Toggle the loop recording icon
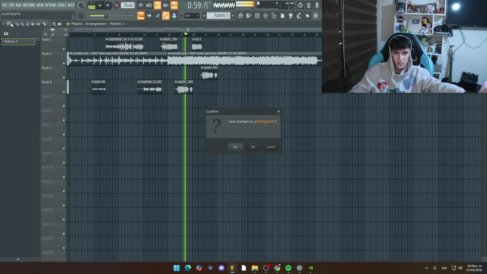 174,5
